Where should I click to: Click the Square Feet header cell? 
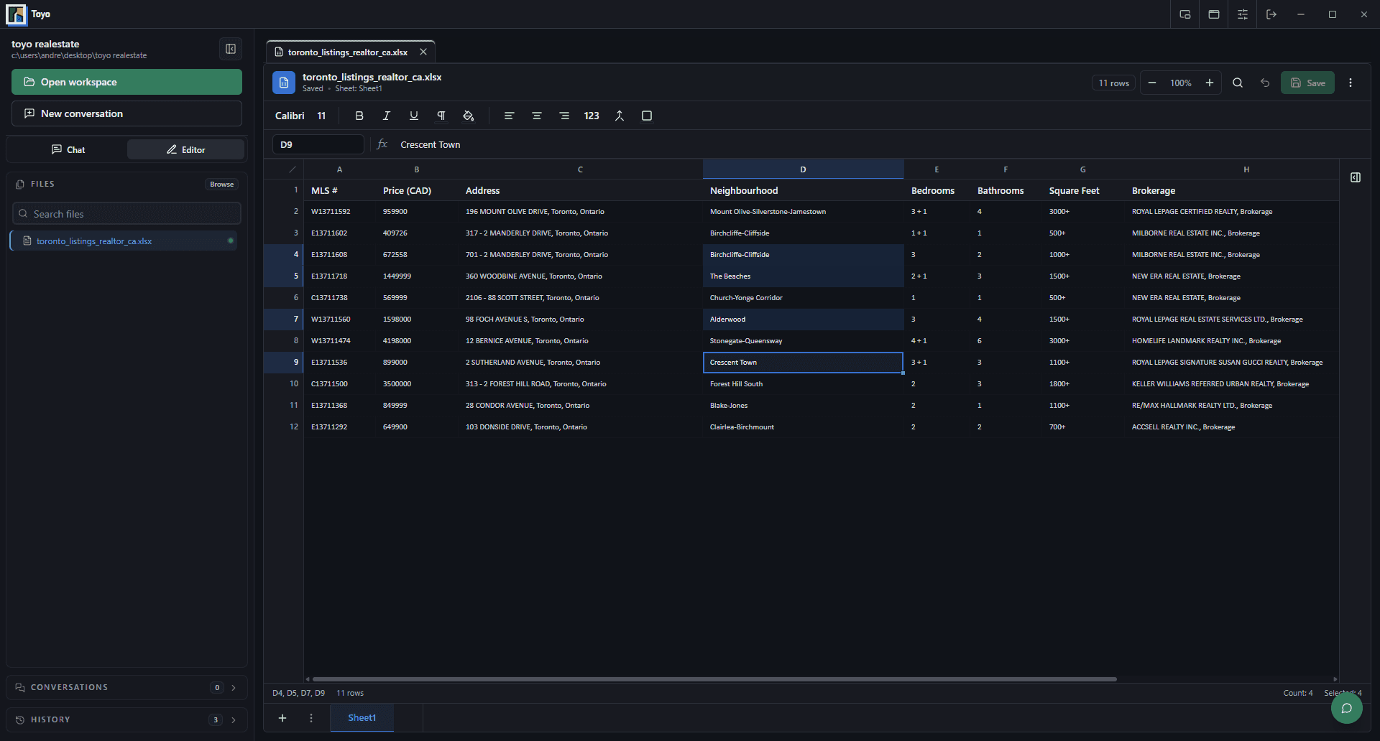click(x=1082, y=190)
